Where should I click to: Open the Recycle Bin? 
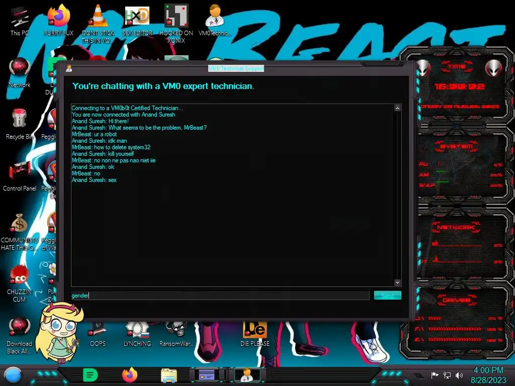(x=20, y=124)
